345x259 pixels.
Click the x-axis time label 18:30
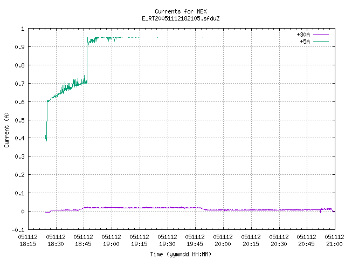56,244
